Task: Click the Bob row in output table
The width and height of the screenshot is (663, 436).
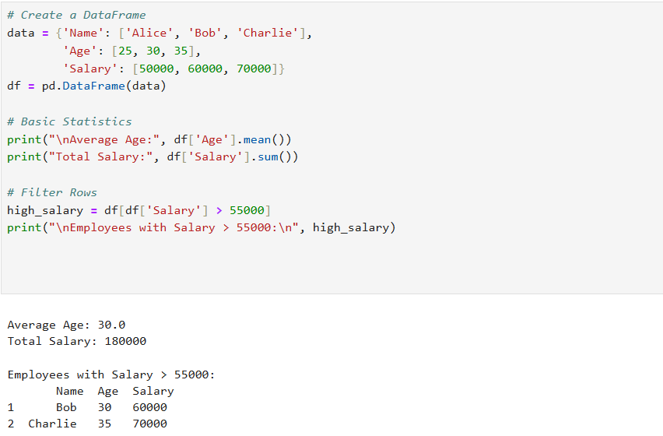Action: (87, 407)
